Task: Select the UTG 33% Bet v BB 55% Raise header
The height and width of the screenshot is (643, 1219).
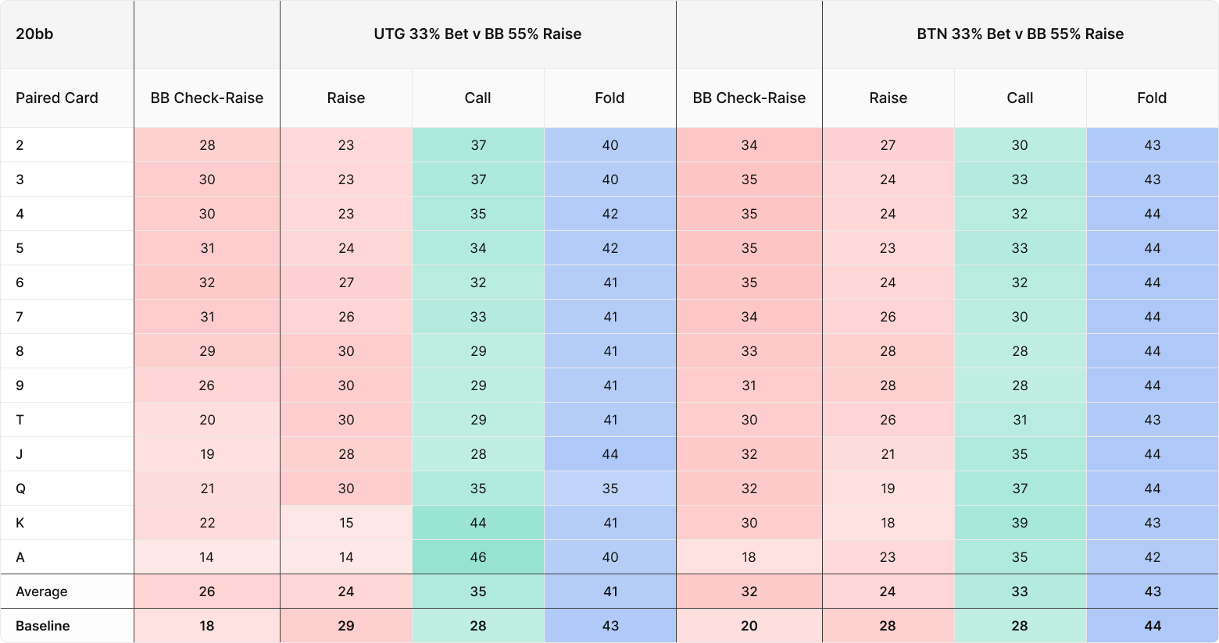Action: [x=477, y=34]
